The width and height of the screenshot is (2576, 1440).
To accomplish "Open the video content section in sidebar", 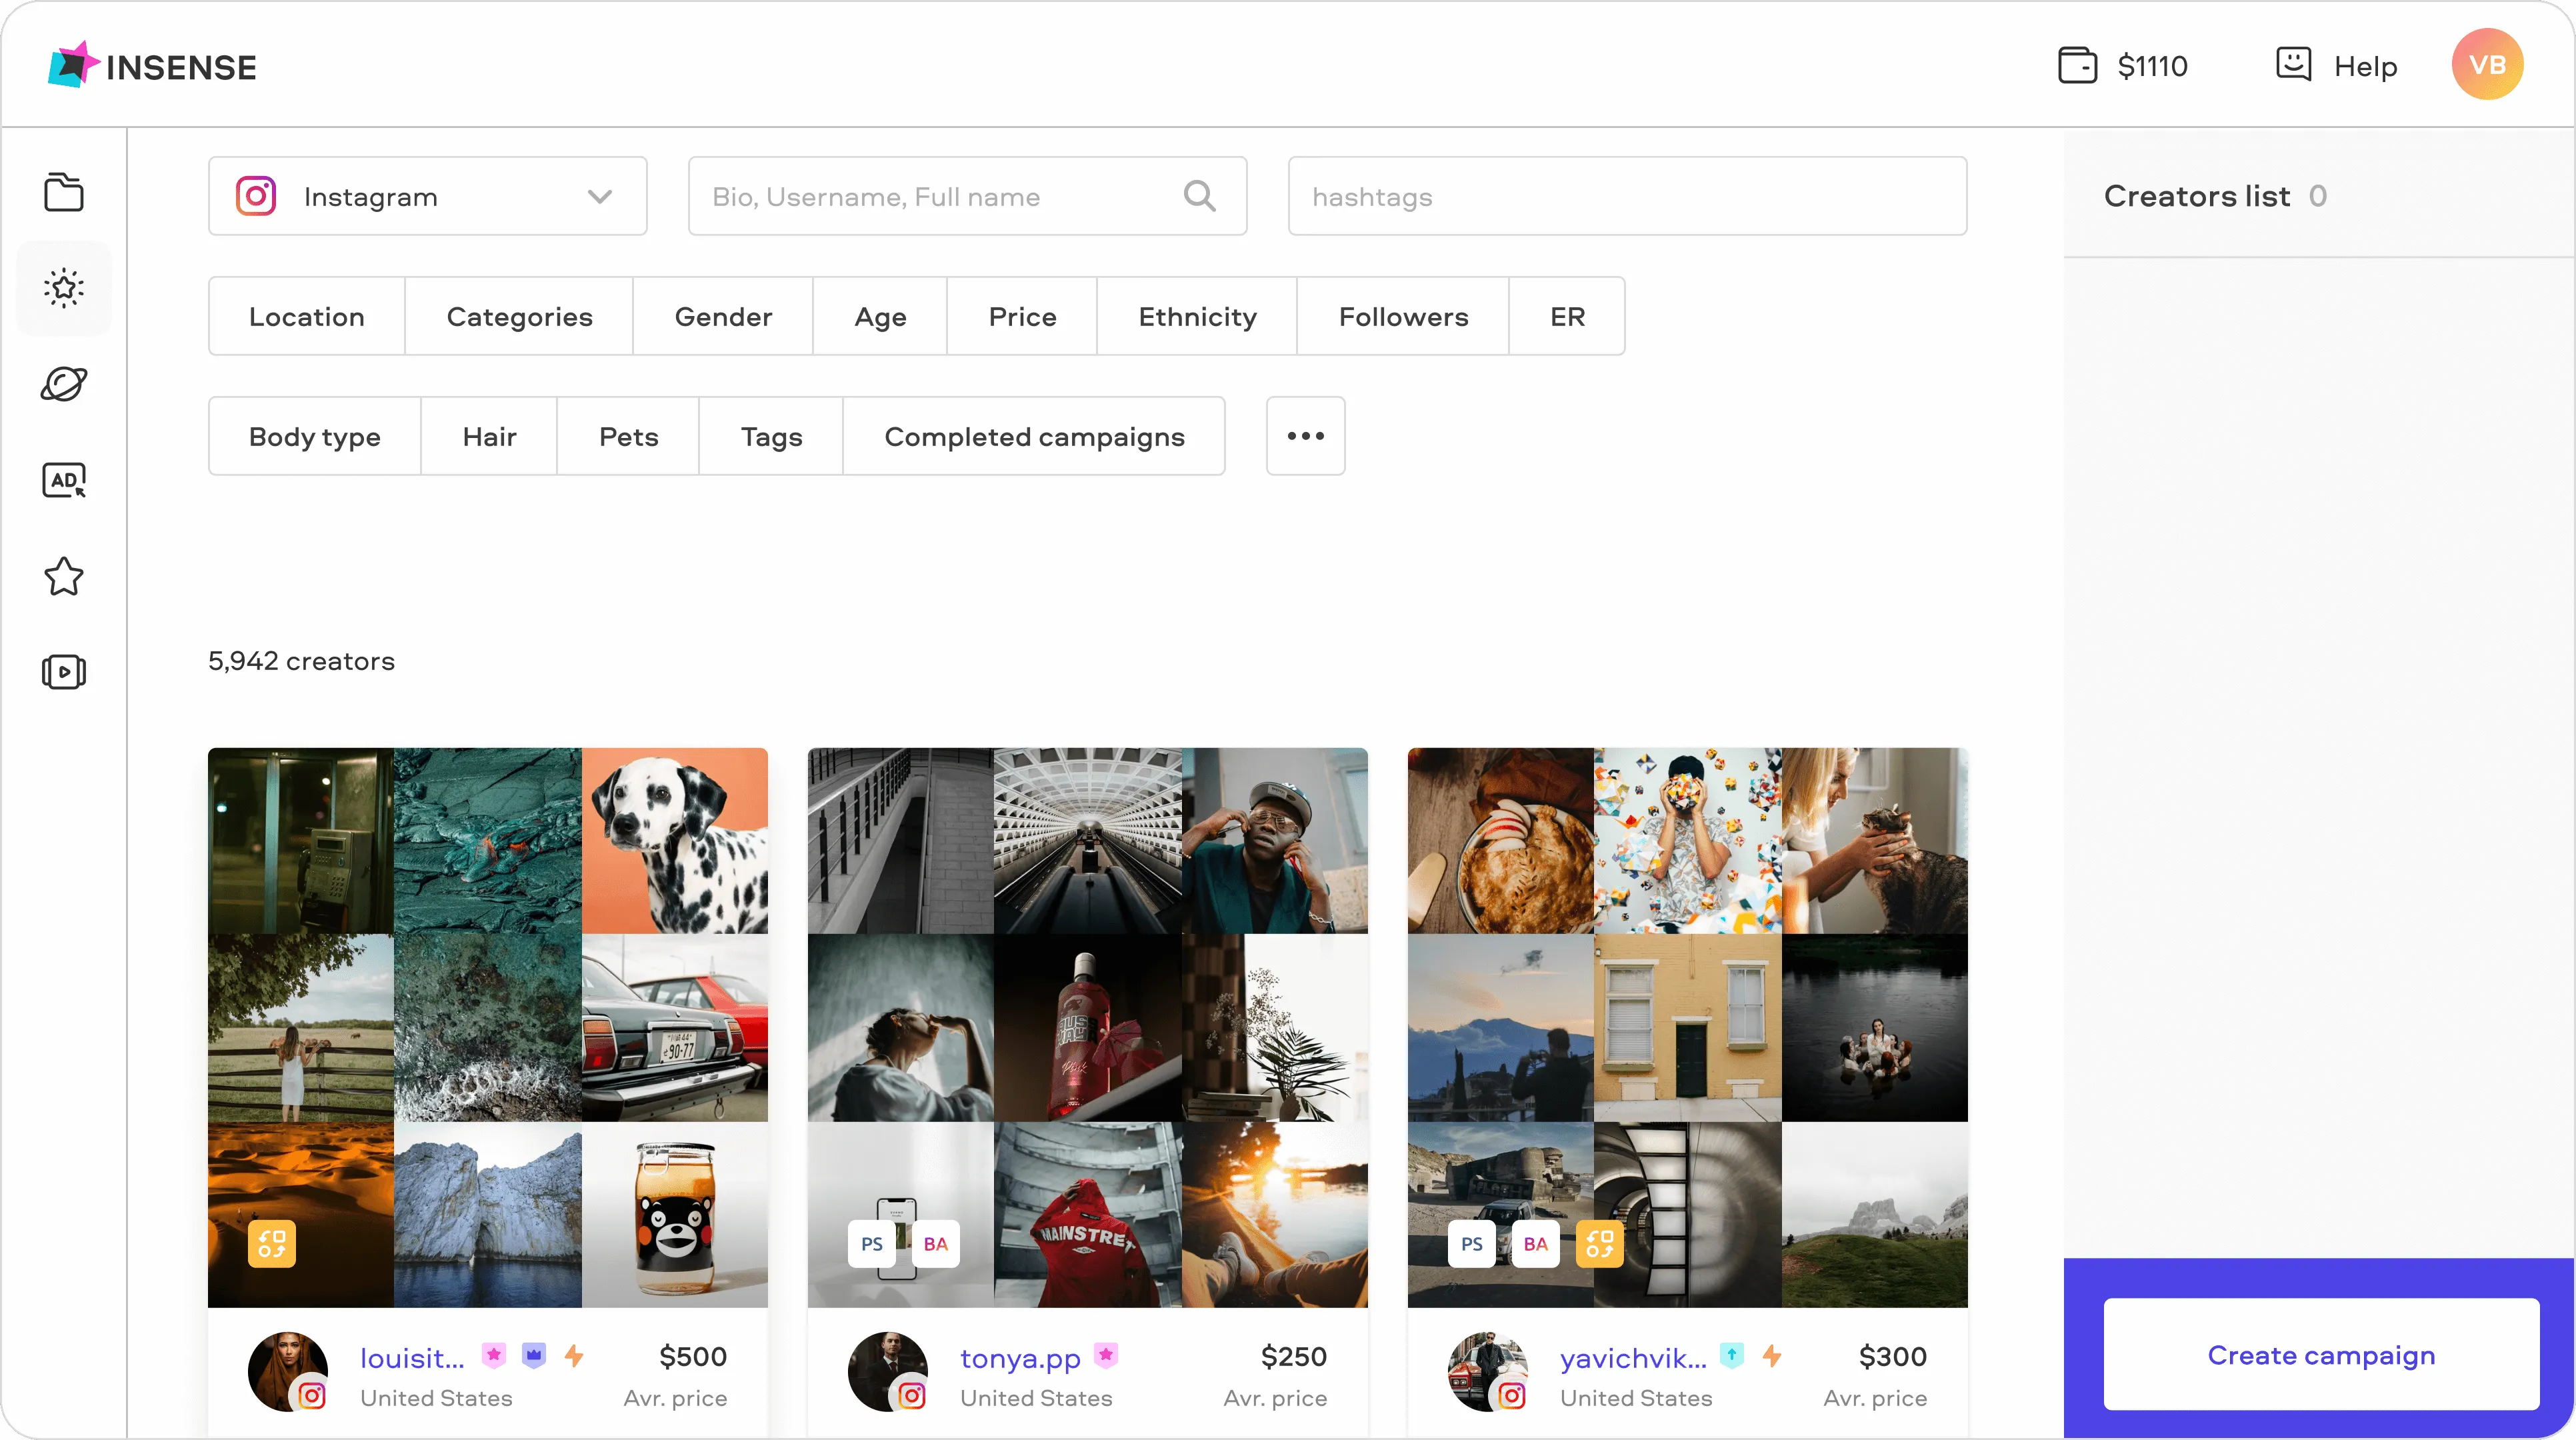I will (63, 671).
